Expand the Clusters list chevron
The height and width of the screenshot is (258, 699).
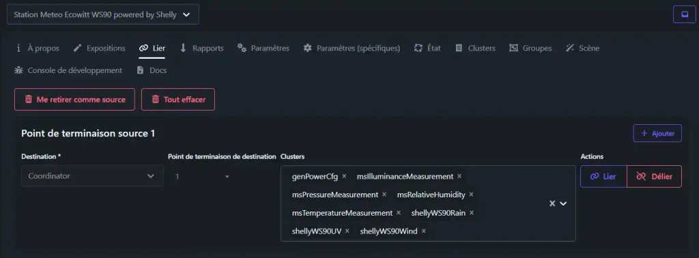pyautogui.click(x=563, y=203)
